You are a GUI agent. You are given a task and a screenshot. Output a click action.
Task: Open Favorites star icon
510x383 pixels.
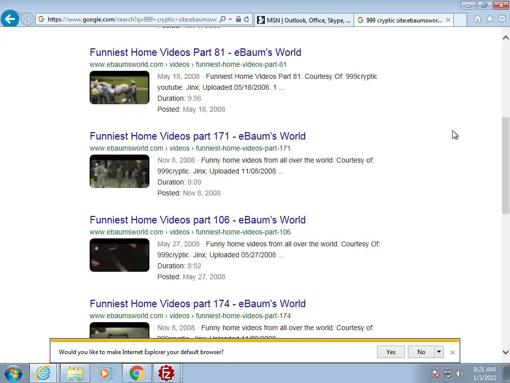490,19
